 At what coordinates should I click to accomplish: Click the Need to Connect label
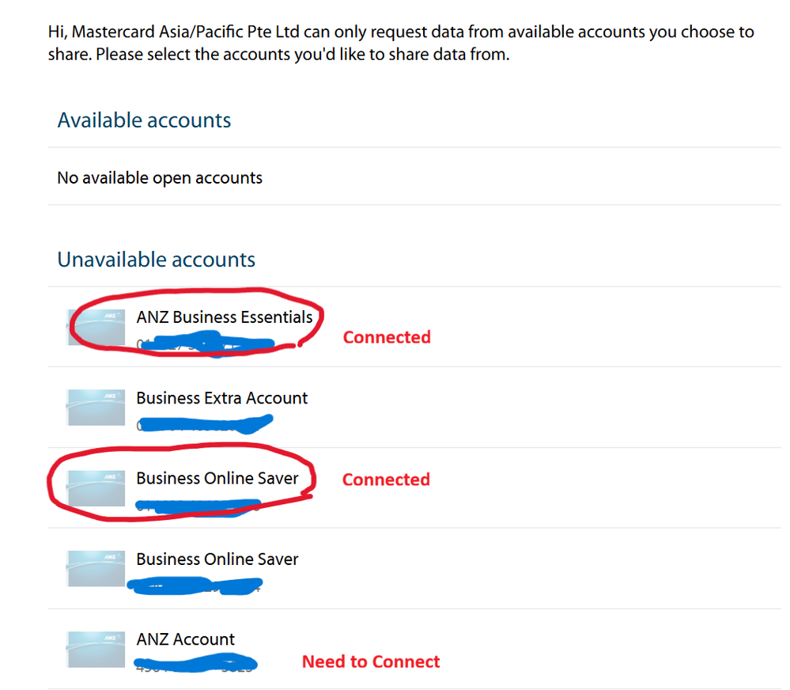click(x=371, y=662)
